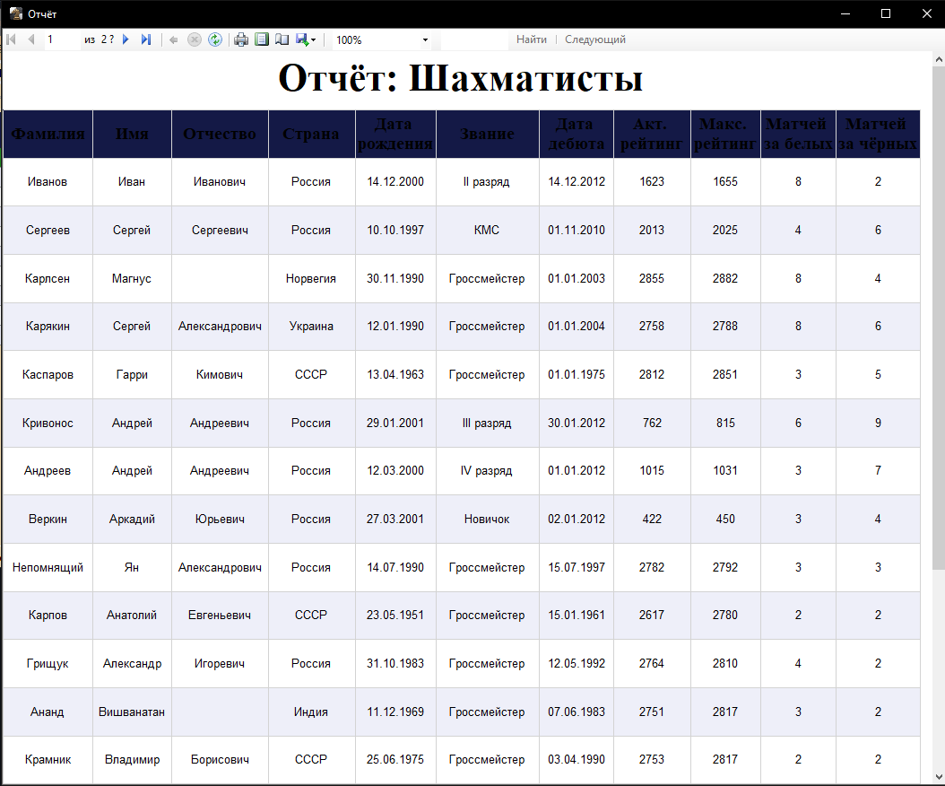945x786 pixels.
Task: Open the export format dropdown
Action: click(x=310, y=39)
